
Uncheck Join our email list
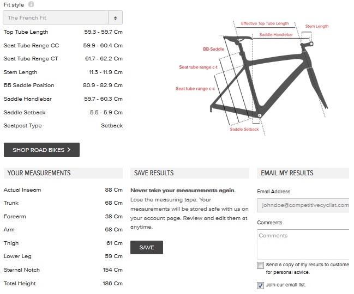coord(260,285)
